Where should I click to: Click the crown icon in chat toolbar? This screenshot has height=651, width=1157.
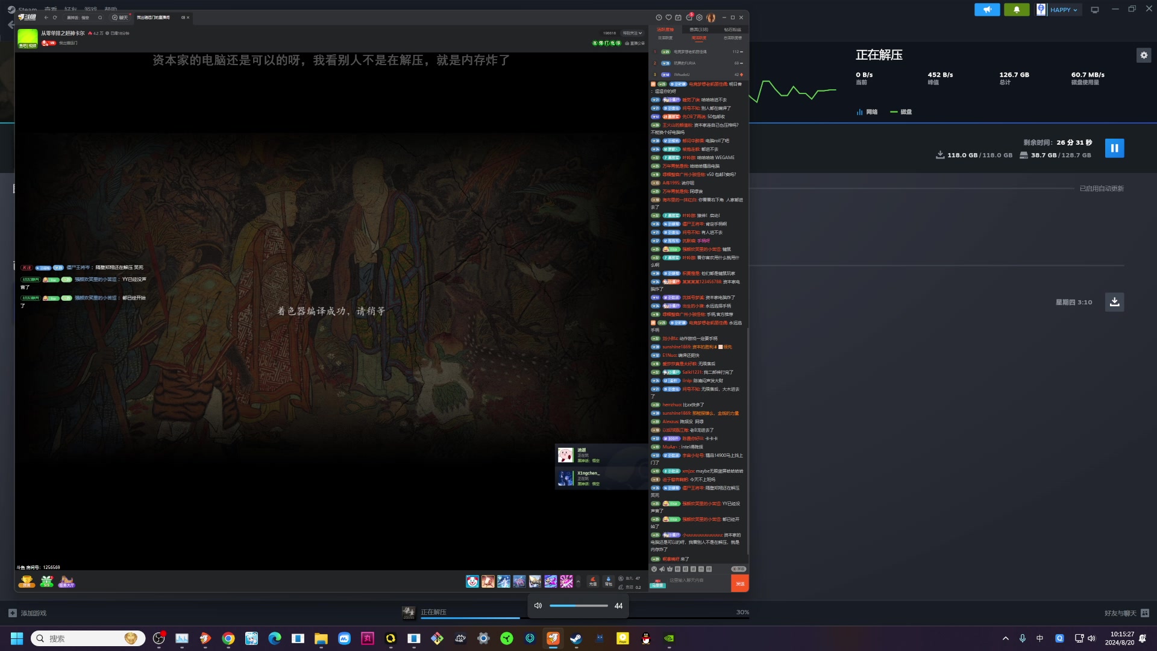(x=669, y=569)
